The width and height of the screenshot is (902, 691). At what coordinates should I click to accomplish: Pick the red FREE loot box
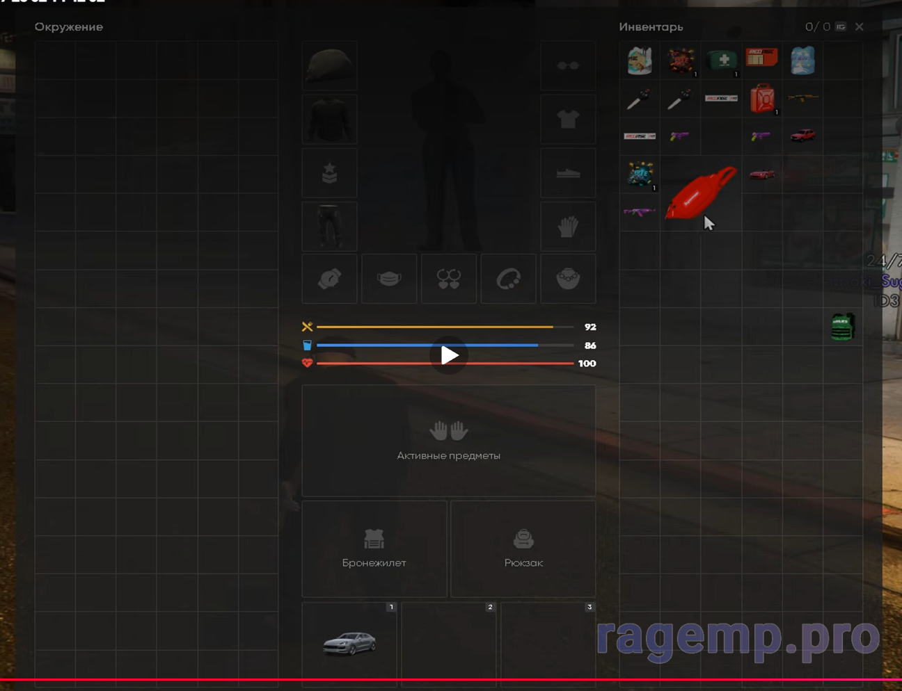tap(681, 60)
